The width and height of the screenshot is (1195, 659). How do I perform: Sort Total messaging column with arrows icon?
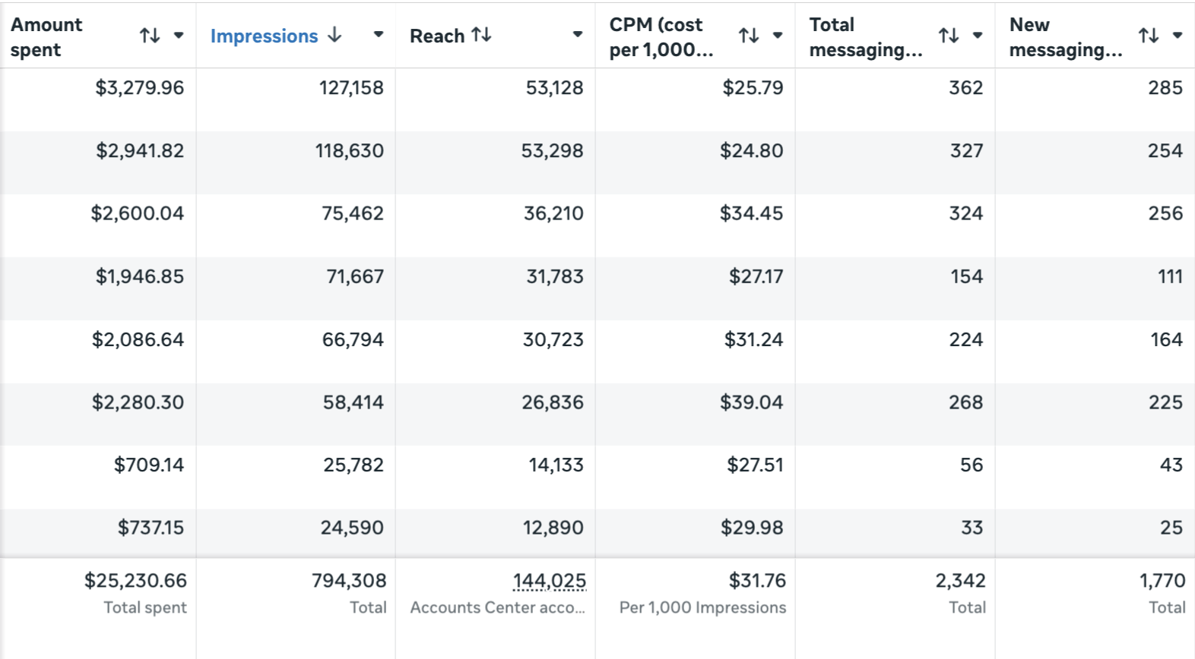(949, 36)
